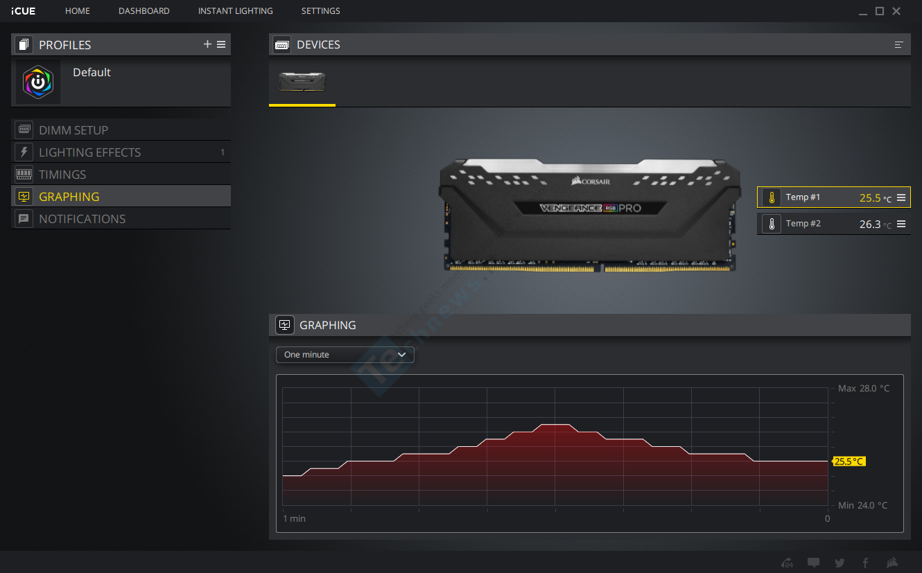This screenshot has width=922, height=573.
Task: Click the Profiles panel icon
Action: 24,45
